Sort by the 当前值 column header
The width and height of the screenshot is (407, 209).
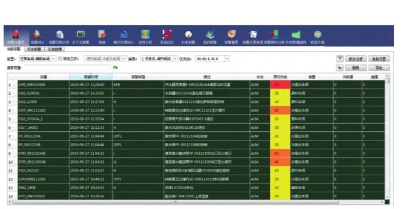point(348,77)
